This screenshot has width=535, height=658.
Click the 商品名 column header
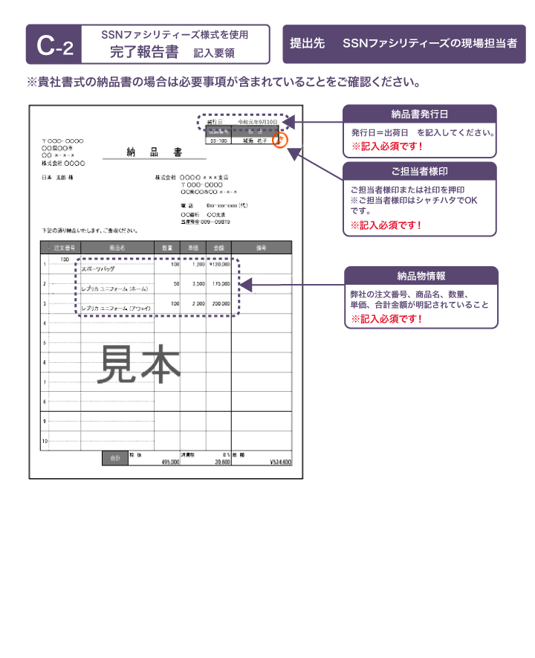pos(117,248)
